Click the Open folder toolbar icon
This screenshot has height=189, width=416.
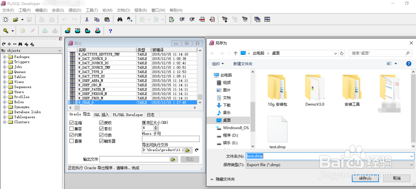[16, 20]
